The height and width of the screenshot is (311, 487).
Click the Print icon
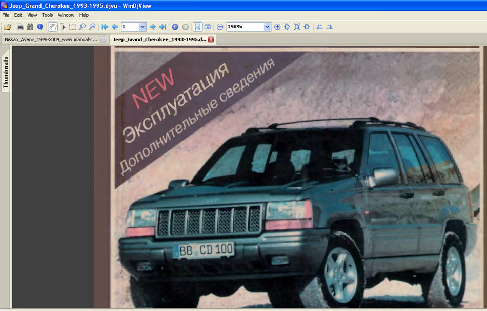point(20,27)
